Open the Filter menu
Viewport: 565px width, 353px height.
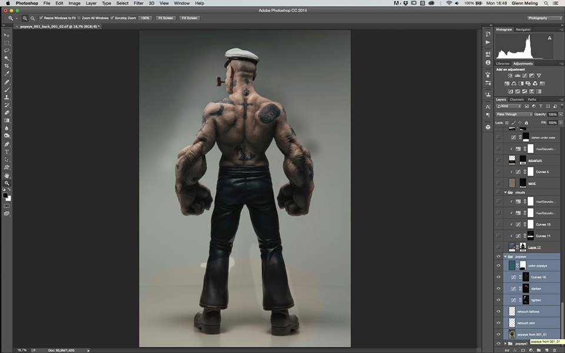click(138, 4)
